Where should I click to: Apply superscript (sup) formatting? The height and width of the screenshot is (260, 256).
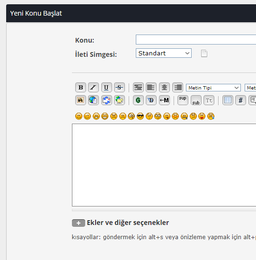click(183, 100)
